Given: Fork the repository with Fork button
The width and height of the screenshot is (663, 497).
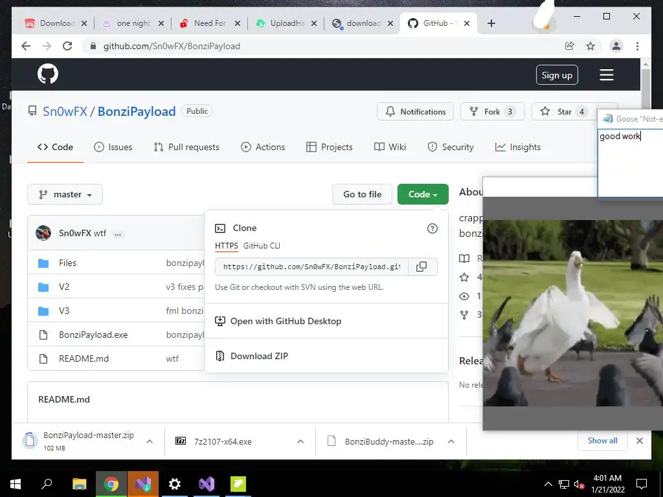Looking at the screenshot, I should 493,111.
